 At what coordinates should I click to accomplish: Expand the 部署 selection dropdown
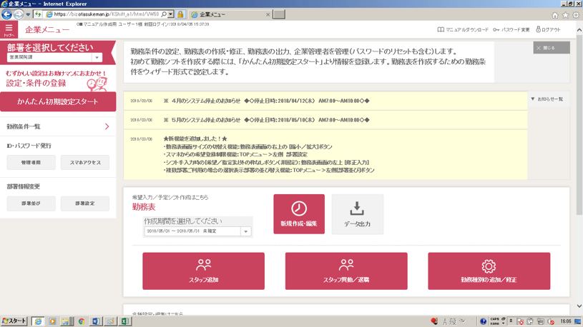click(97, 57)
